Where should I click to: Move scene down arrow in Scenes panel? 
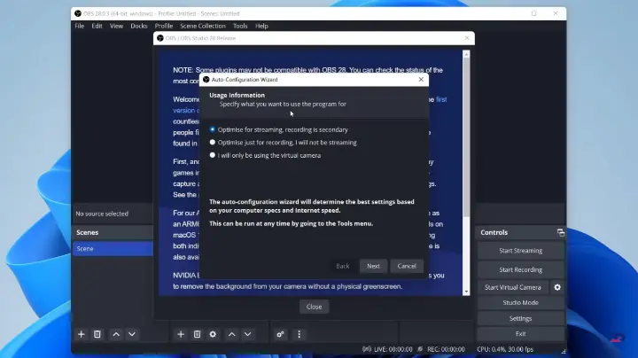[x=132, y=334]
